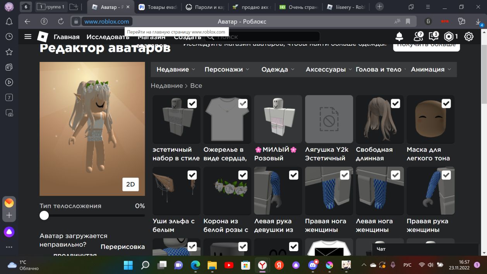This screenshot has width=487, height=274.
Task: Switch avatar preview to 2D
Action: 130,184
